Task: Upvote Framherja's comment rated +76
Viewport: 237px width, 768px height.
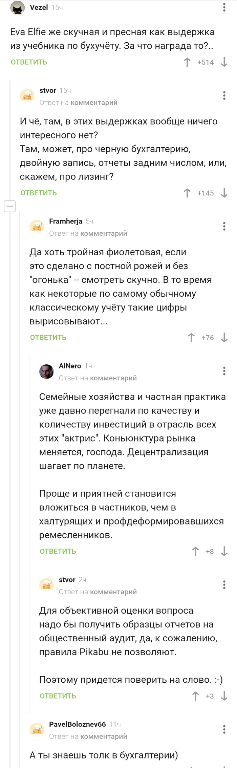Action: point(191,338)
